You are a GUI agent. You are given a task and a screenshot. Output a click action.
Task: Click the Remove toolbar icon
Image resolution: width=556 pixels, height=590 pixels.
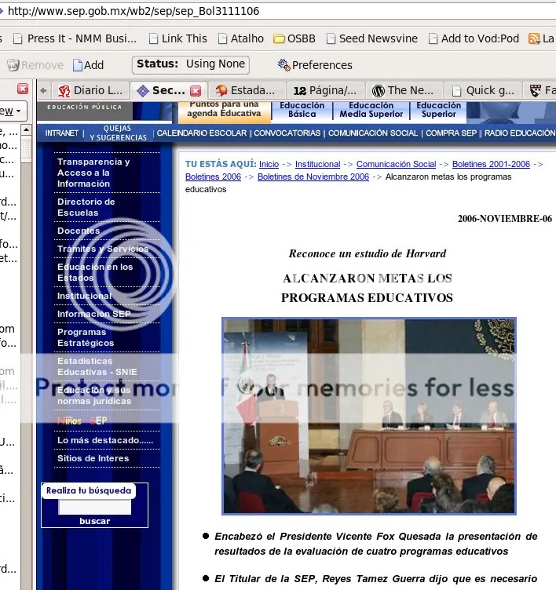click(x=13, y=65)
